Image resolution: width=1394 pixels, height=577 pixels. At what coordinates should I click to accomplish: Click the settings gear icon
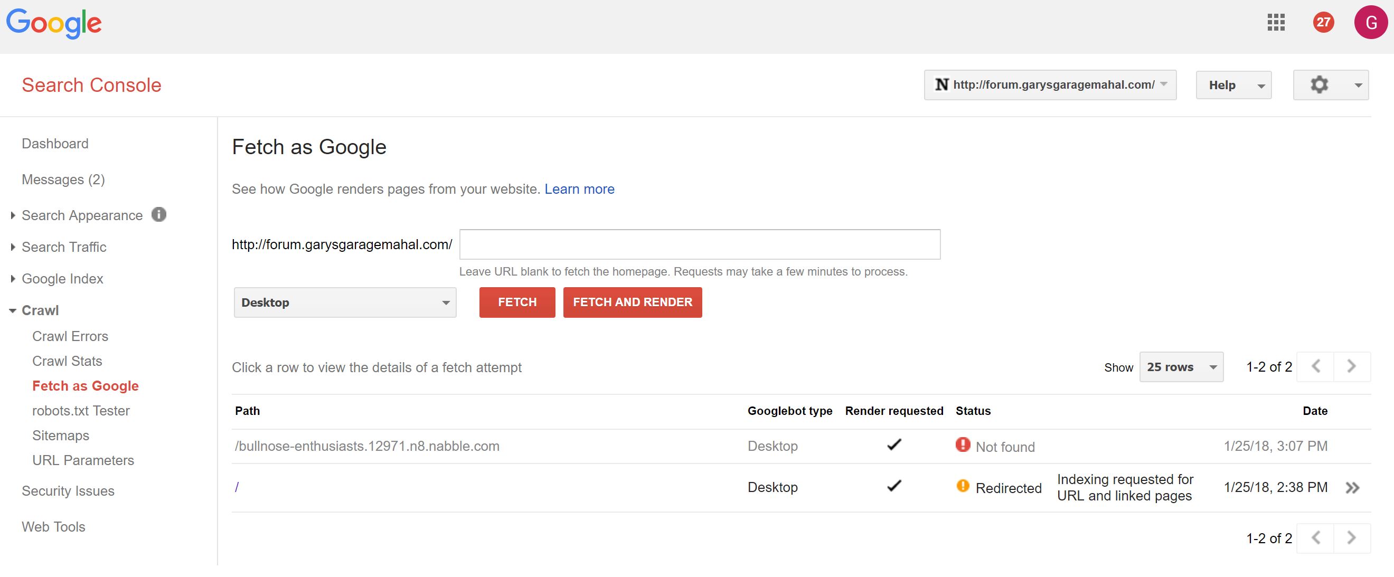(x=1319, y=85)
